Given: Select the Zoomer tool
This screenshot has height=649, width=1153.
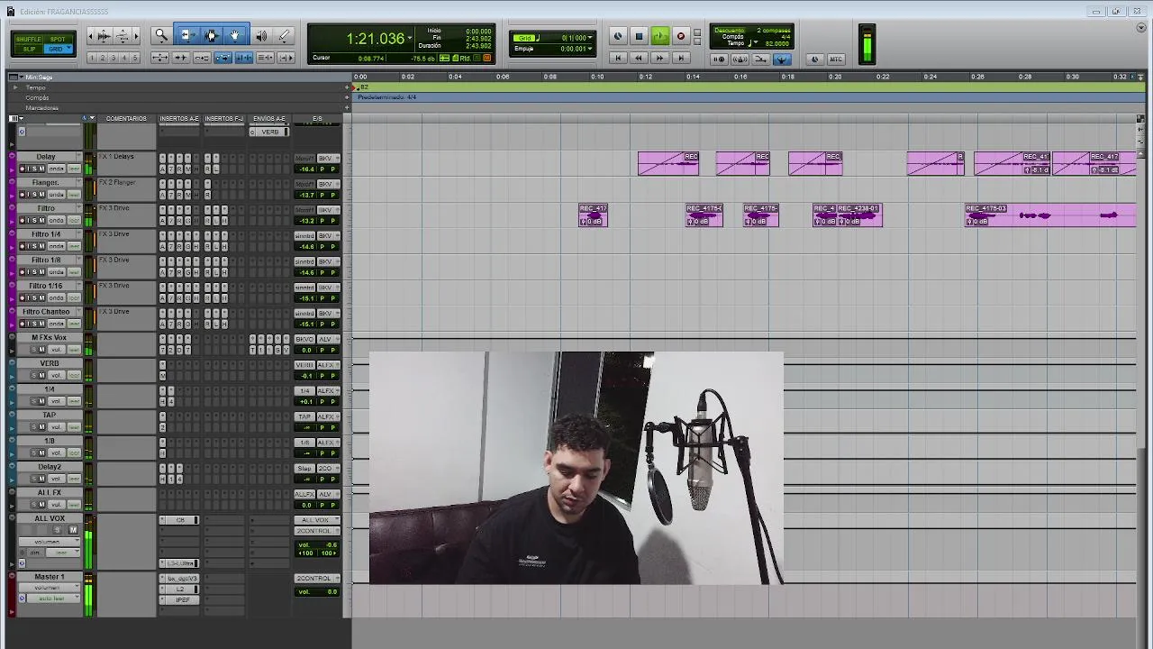Looking at the screenshot, I should 161,35.
